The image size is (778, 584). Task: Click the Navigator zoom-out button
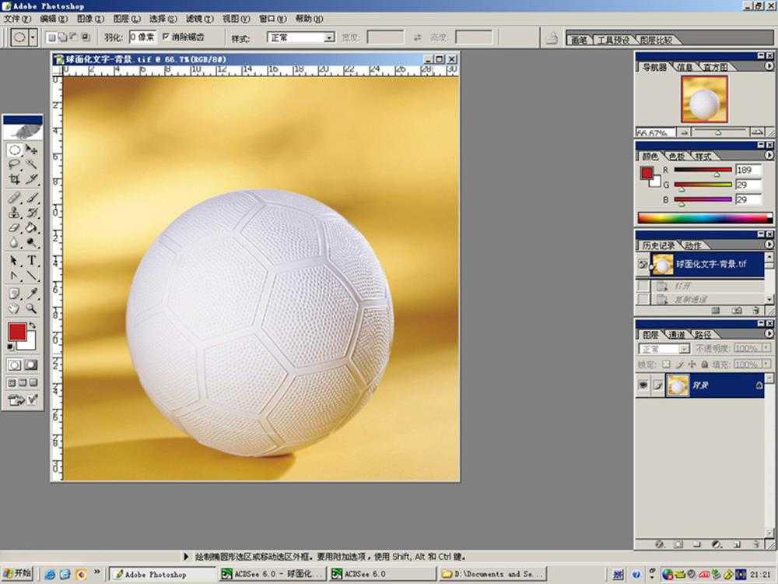point(684,132)
